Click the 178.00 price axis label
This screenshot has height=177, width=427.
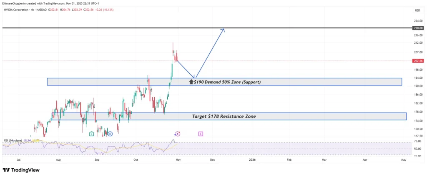[x=418, y=112]
